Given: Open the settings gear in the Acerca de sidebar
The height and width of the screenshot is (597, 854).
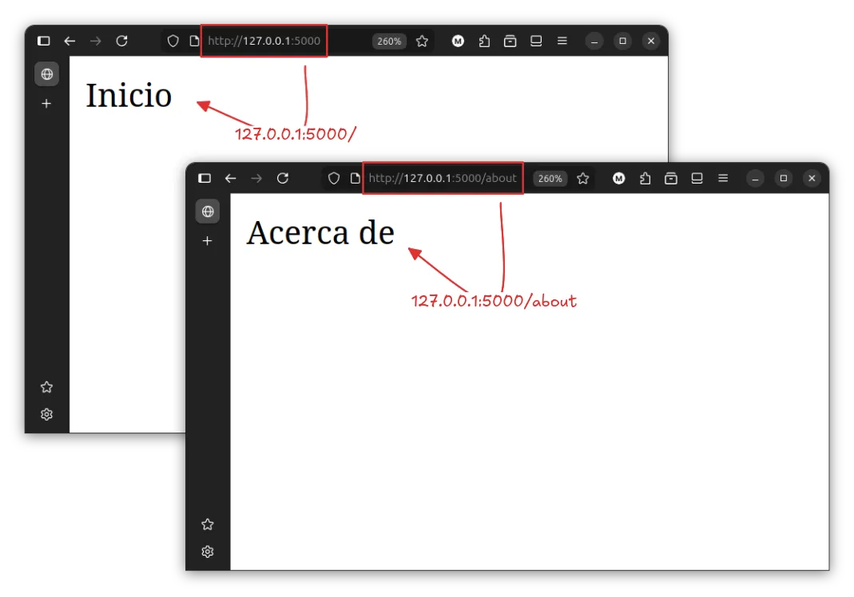Looking at the screenshot, I should 208,552.
